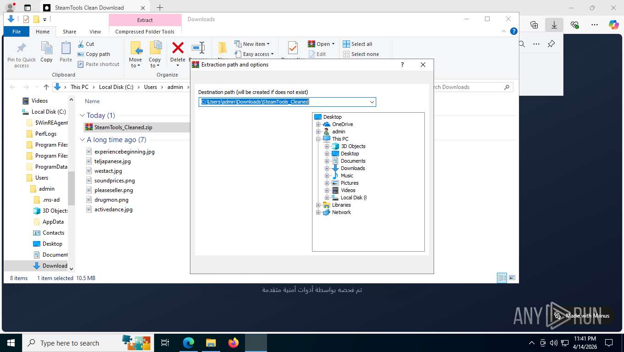Click the Name column header
Image resolution: width=624 pixels, height=352 pixels.
pos(92,101)
